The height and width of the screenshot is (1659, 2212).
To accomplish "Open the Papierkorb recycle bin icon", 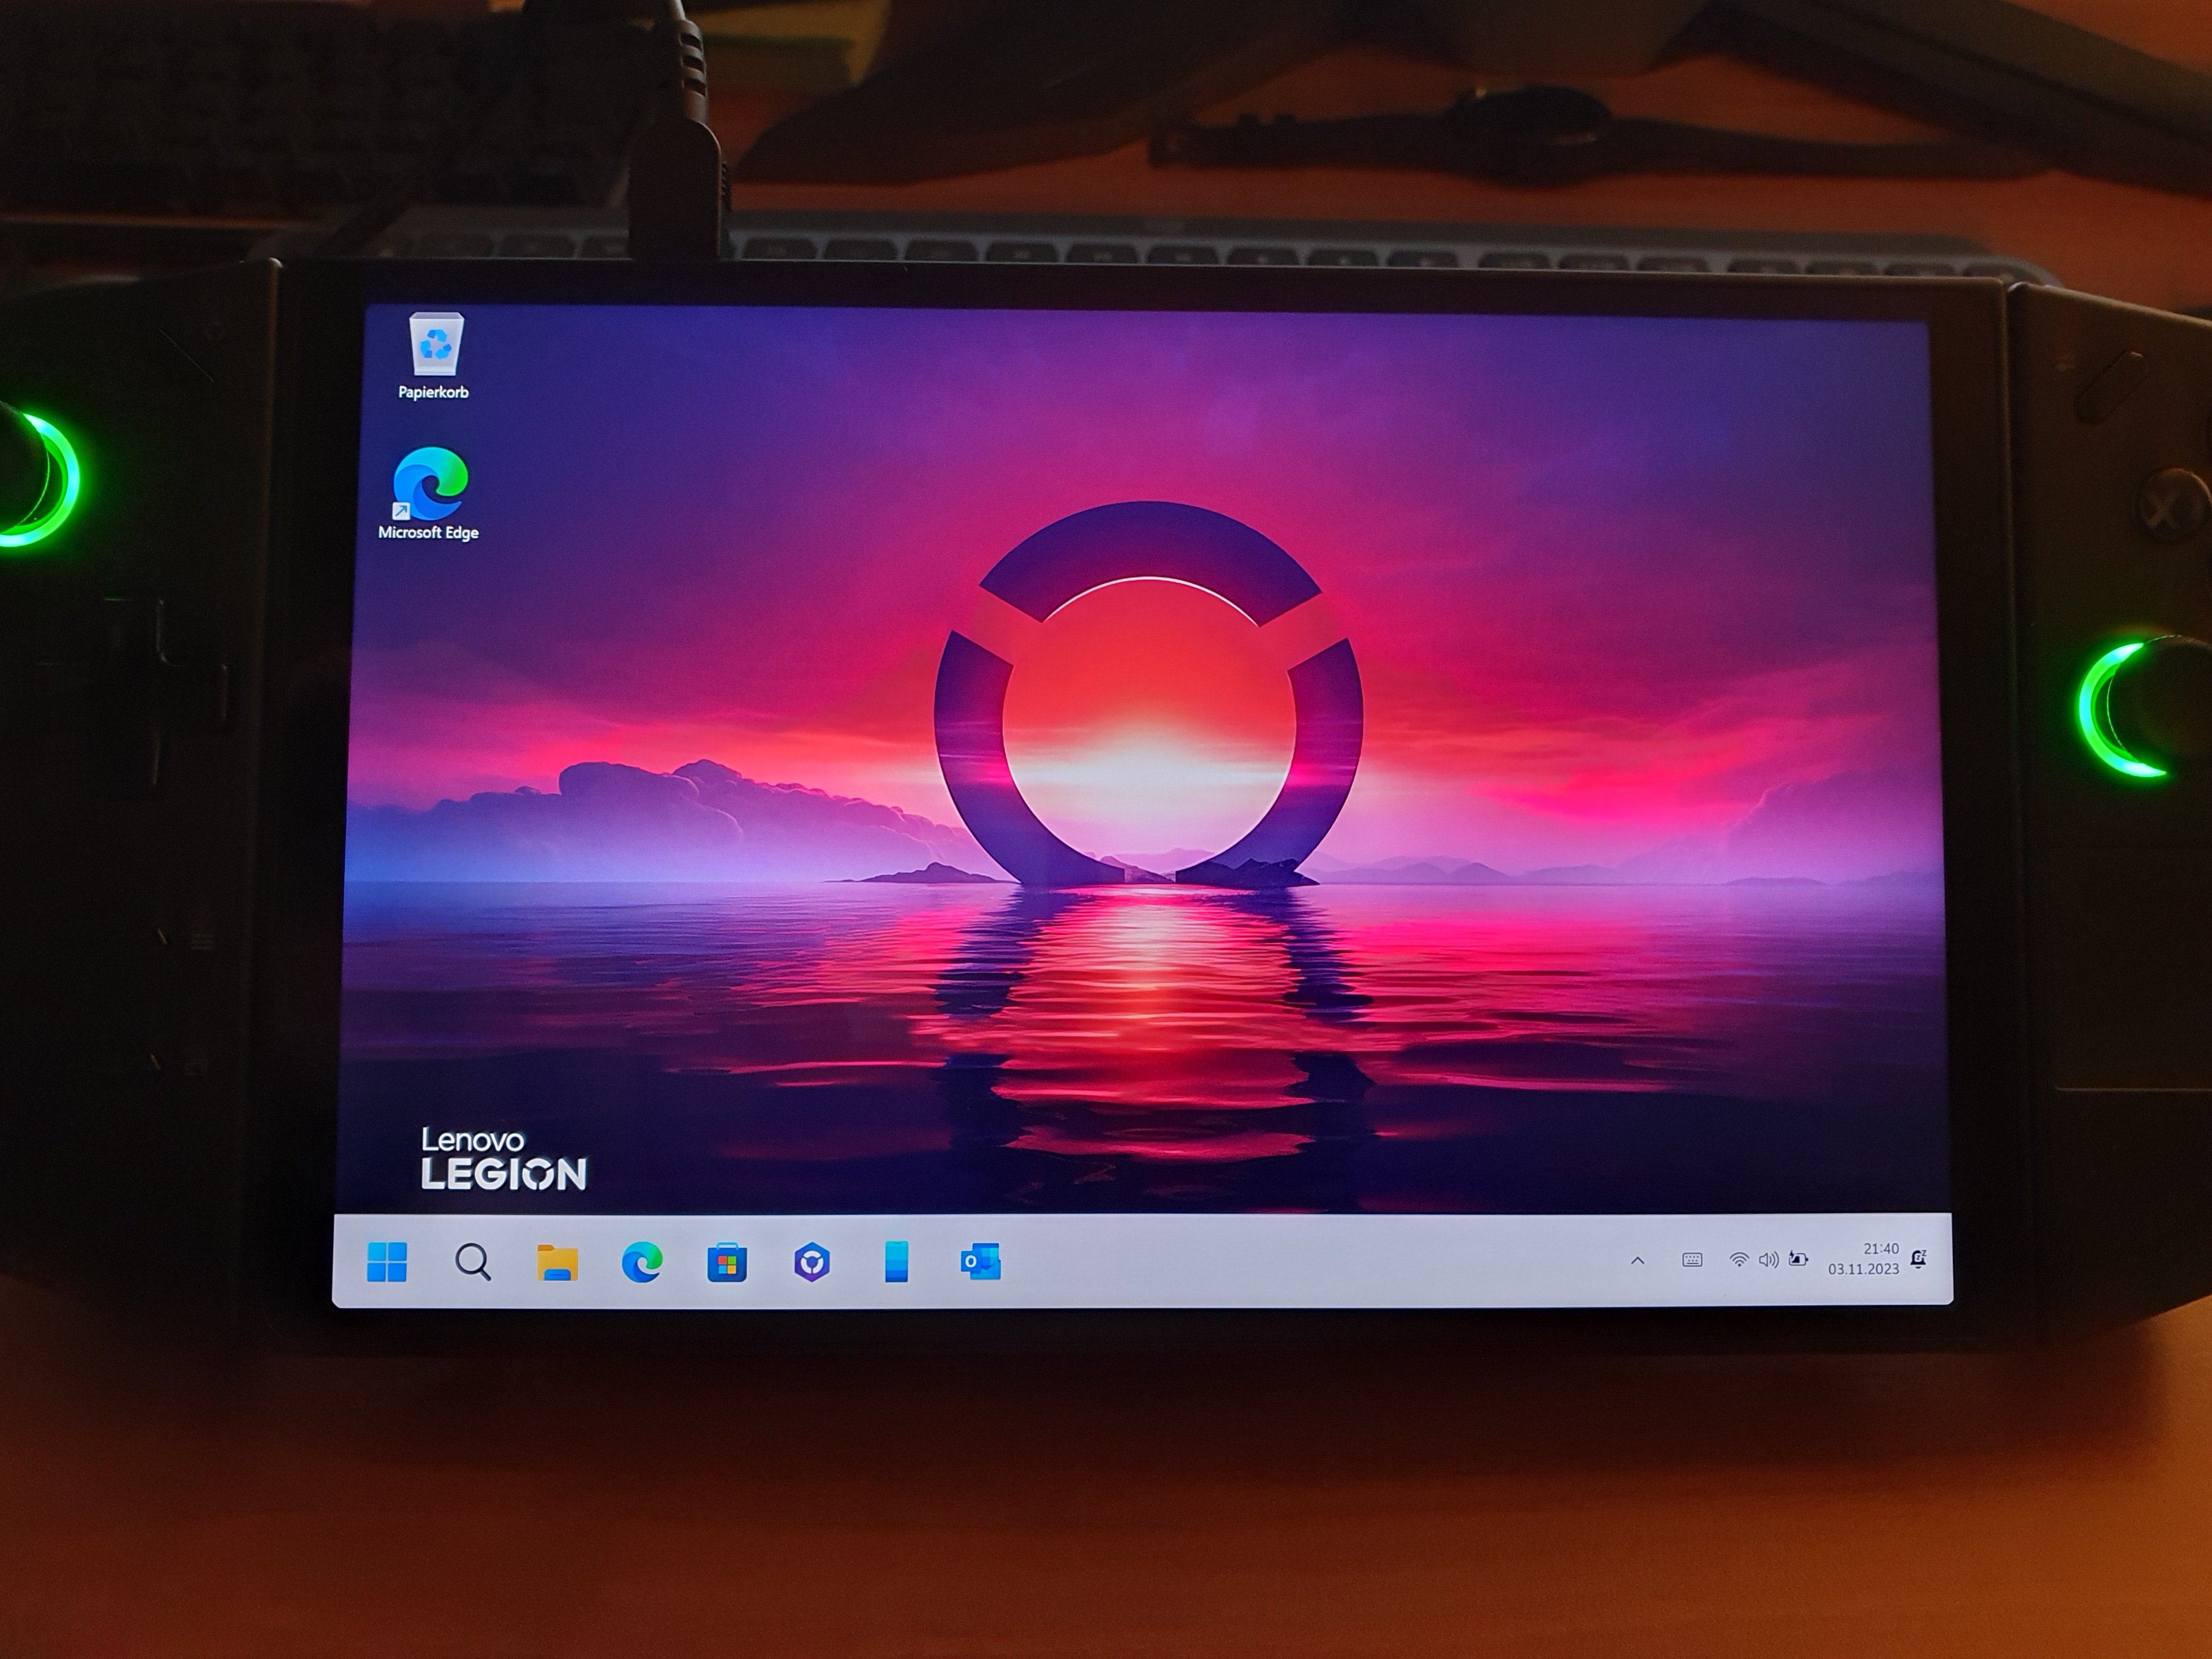I will tap(436, 344).
